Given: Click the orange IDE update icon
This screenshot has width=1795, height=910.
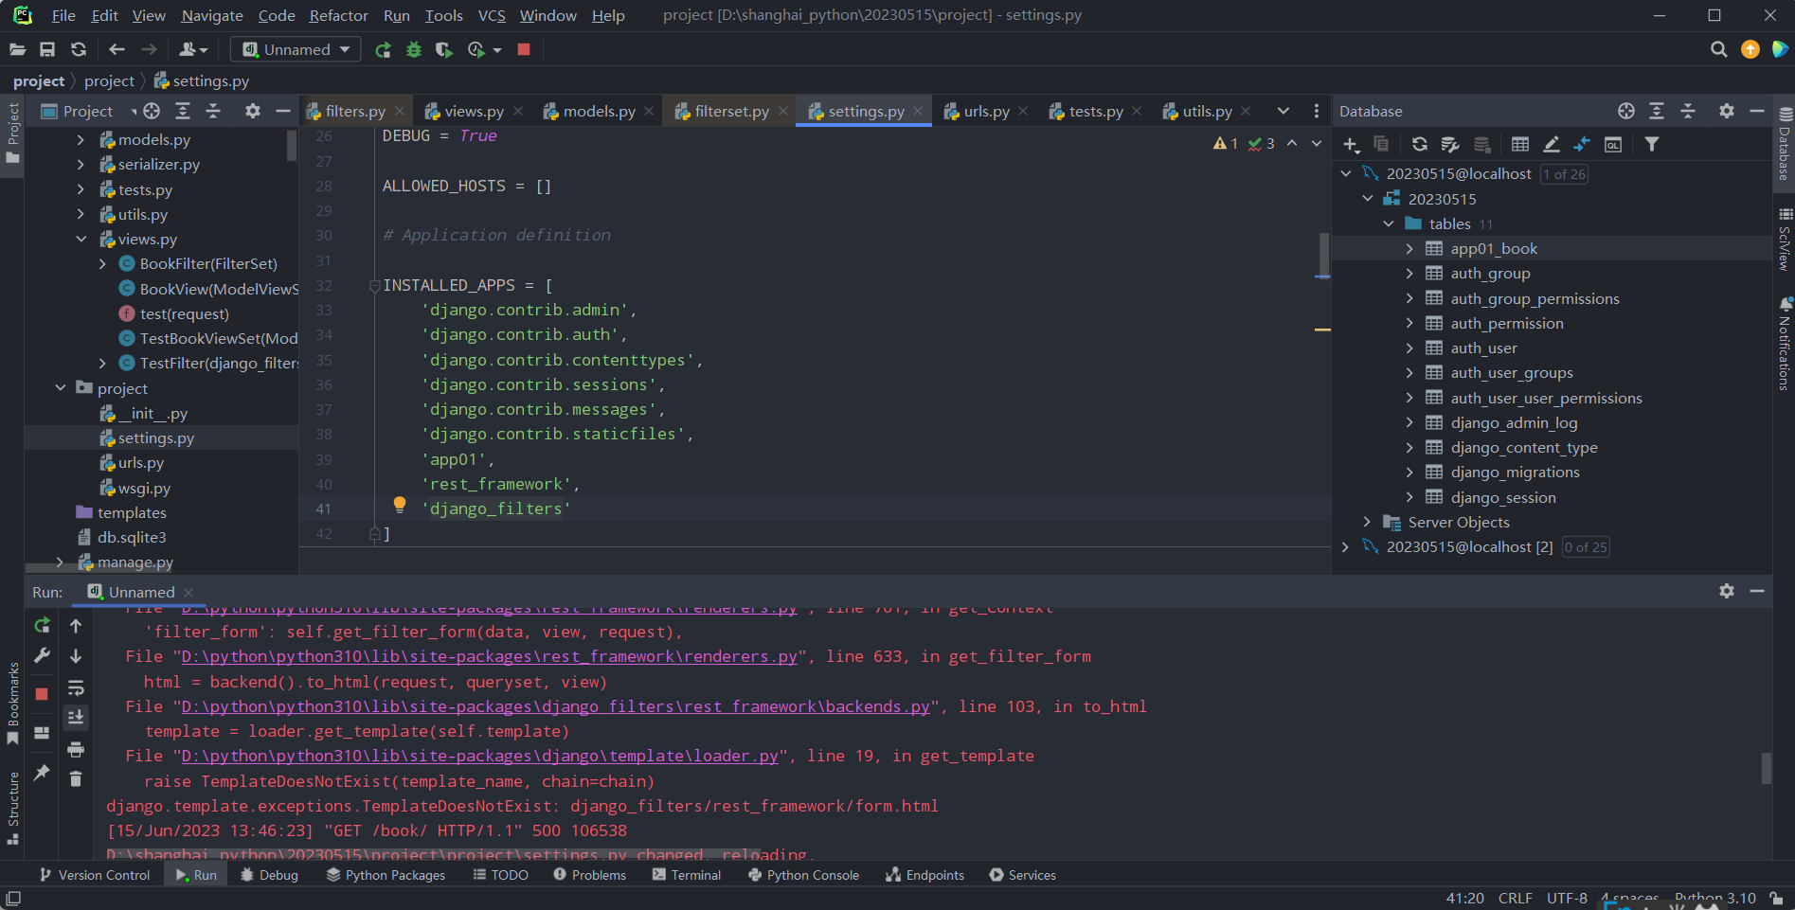Looking at the screenshot, I should (x=1750, y=49).
